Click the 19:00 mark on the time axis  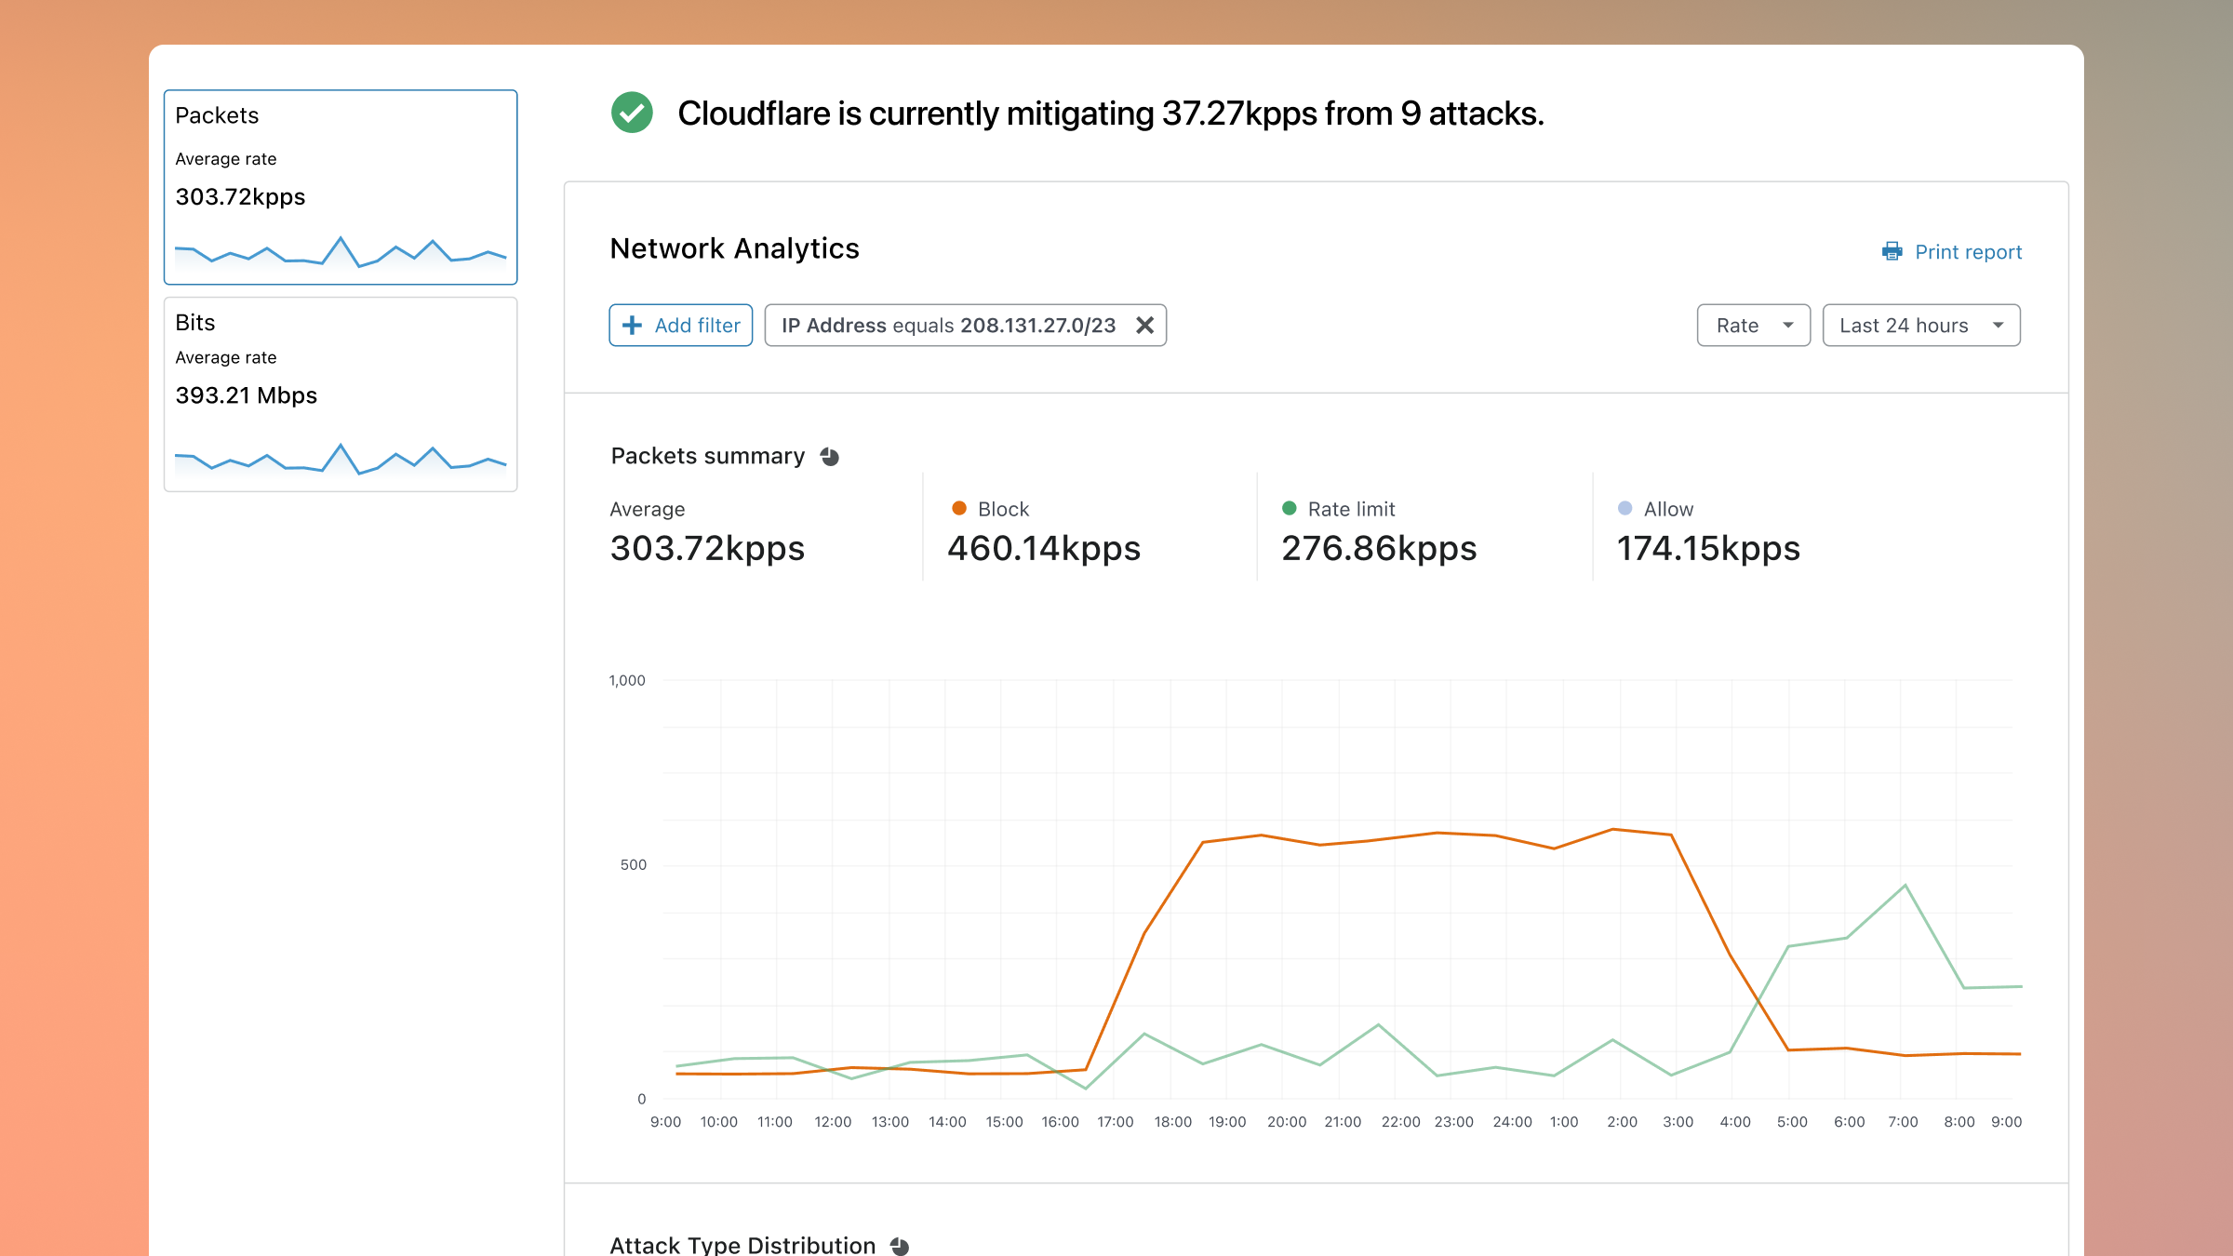click(x=1227, y=1122)
